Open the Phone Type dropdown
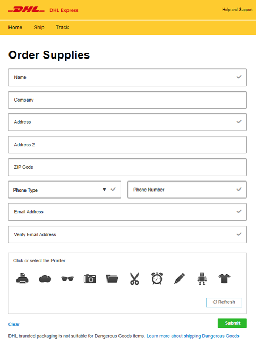Screen dimensions: 256x346 pos(64,190)
